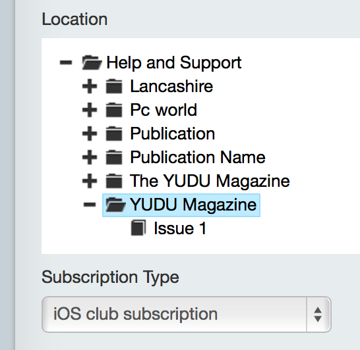Click the subscription dropdown stepper arrows
The image size is (360, 350).
pyautogui.click(x=318, y=314)
